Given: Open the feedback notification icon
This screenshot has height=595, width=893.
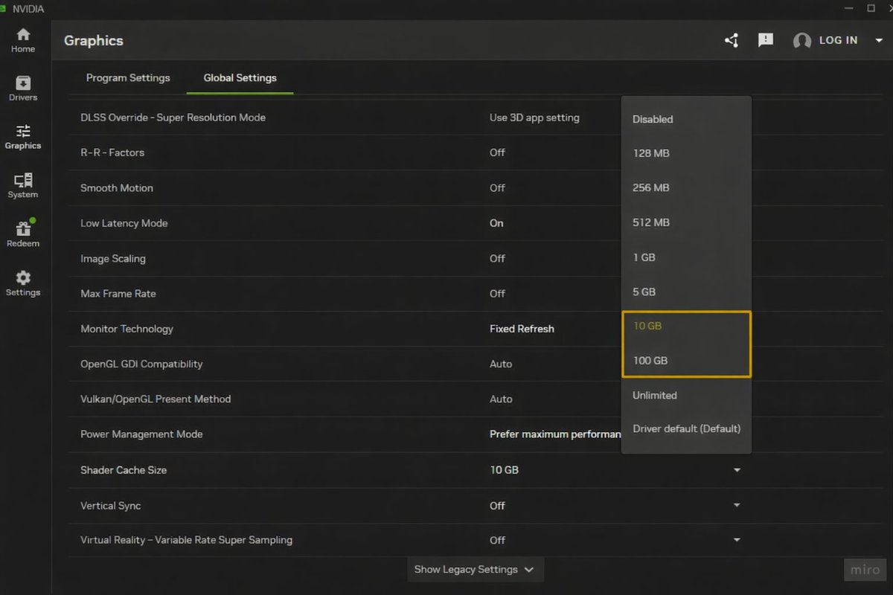Looking at the screenshot, I should 766,40.
